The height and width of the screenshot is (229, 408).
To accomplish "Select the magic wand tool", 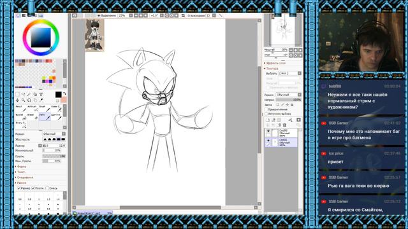I will pyautogui.click(x=29, y=95).
